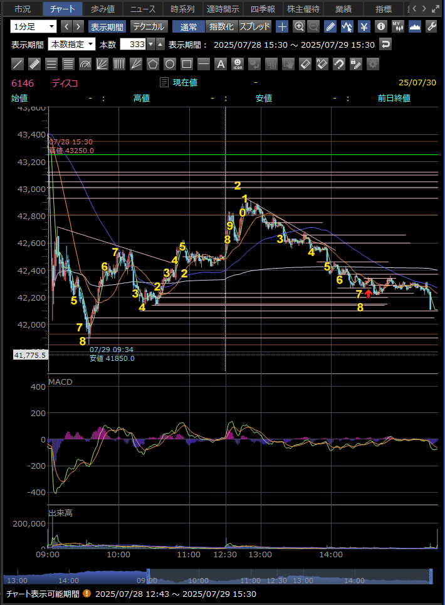
Task: Click the left handle of range slider
Action: (x=149, y=576)
